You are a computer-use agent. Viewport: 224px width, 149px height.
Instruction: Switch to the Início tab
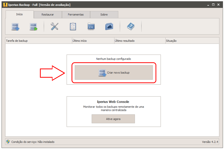19,14
